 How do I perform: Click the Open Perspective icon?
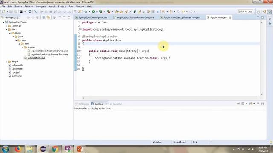pos(258,11)
